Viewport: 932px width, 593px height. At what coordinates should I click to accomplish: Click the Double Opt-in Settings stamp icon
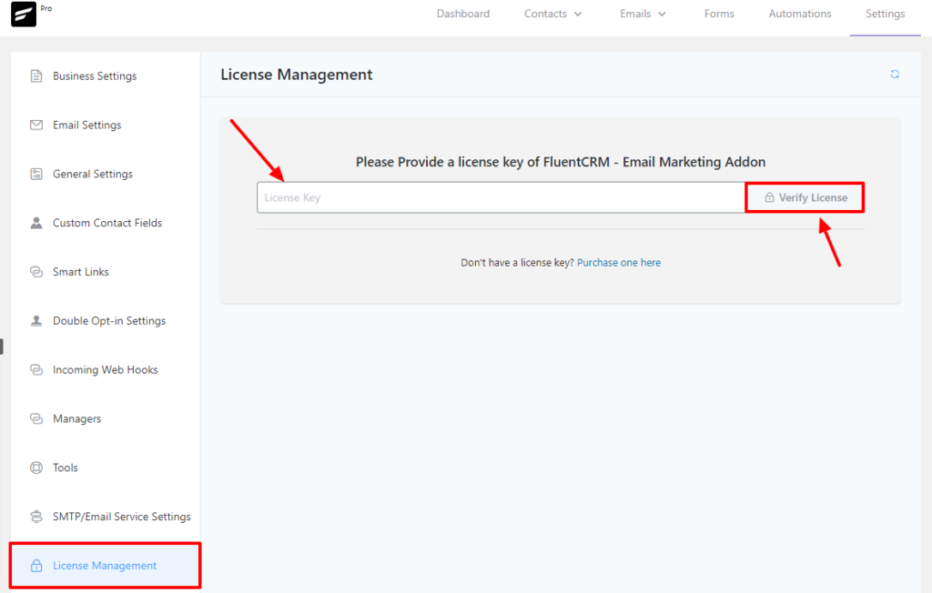(x=36, y=321)
